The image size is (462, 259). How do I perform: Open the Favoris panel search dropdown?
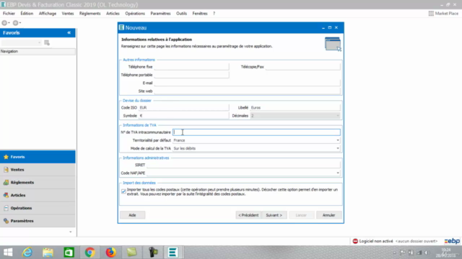39,43
